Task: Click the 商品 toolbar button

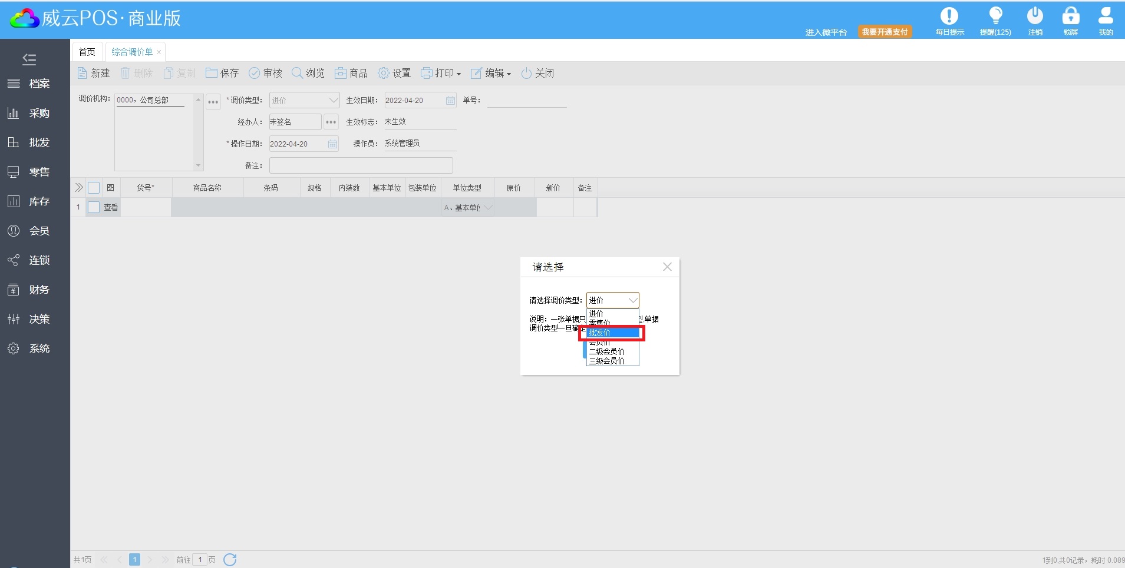Action: (351, 73)
